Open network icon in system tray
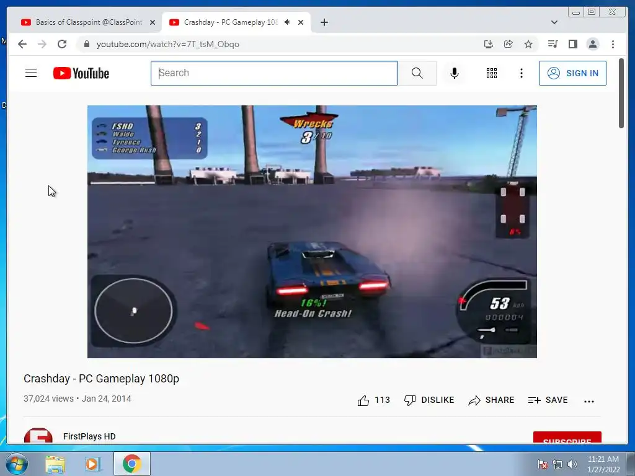Viewport: 635px width, 476px height. point(557,464)
